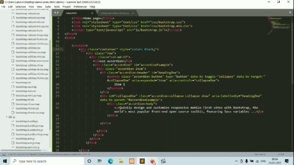This screenshot has height=165, width=294.
Task: Open the View menu
Action: [x=40, y=7]
